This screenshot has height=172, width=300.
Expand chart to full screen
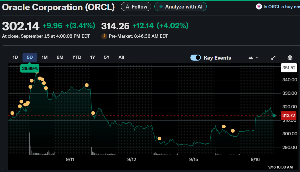point(273,58)
